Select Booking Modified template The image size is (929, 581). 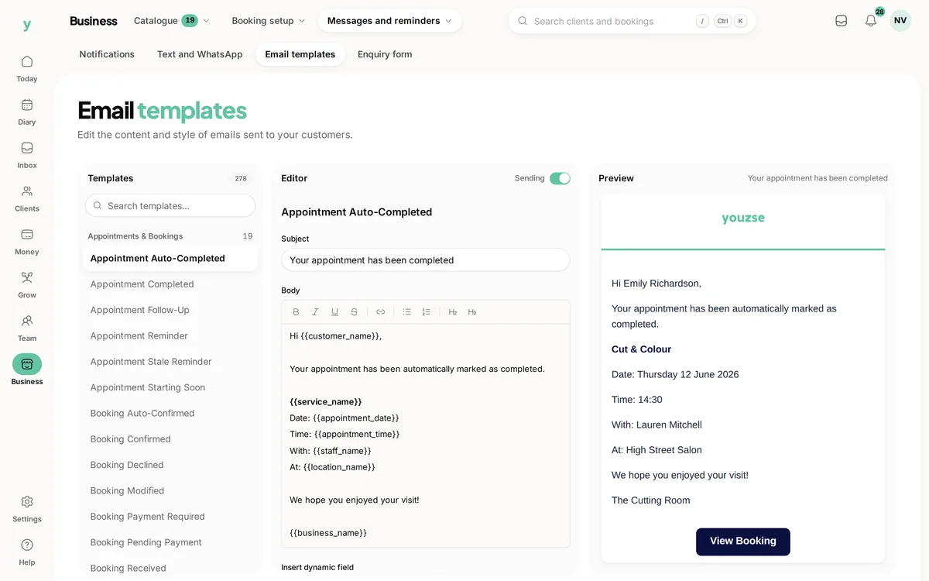click(170, 491)
